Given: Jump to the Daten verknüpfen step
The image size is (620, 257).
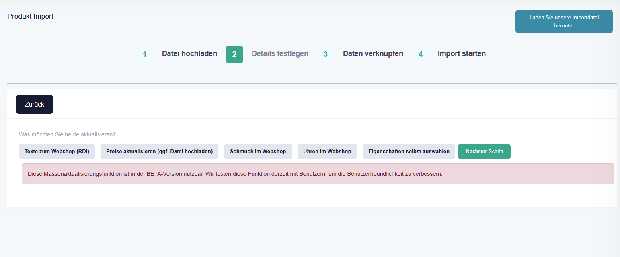Looking at the screenshot, I should point(373,53).
